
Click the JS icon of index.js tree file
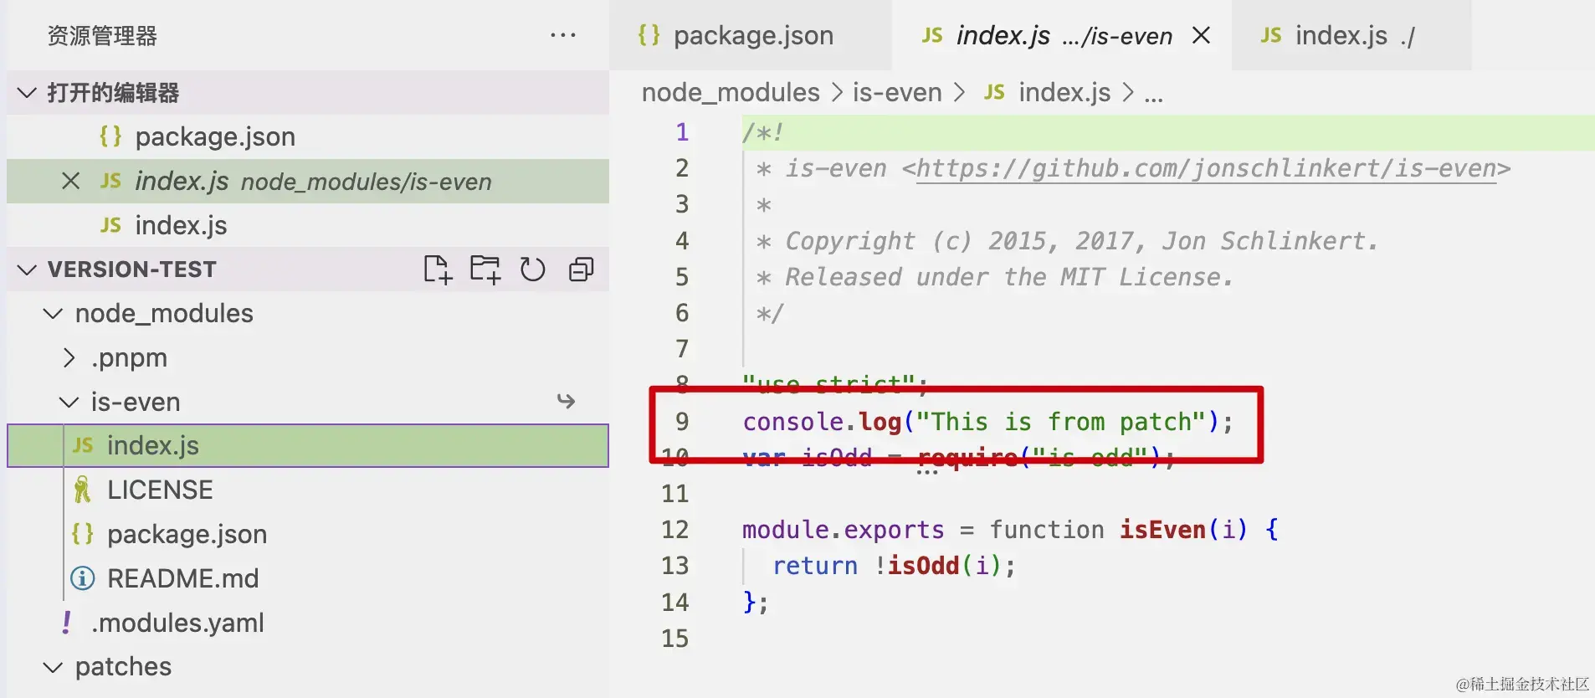tap(83, 445)
